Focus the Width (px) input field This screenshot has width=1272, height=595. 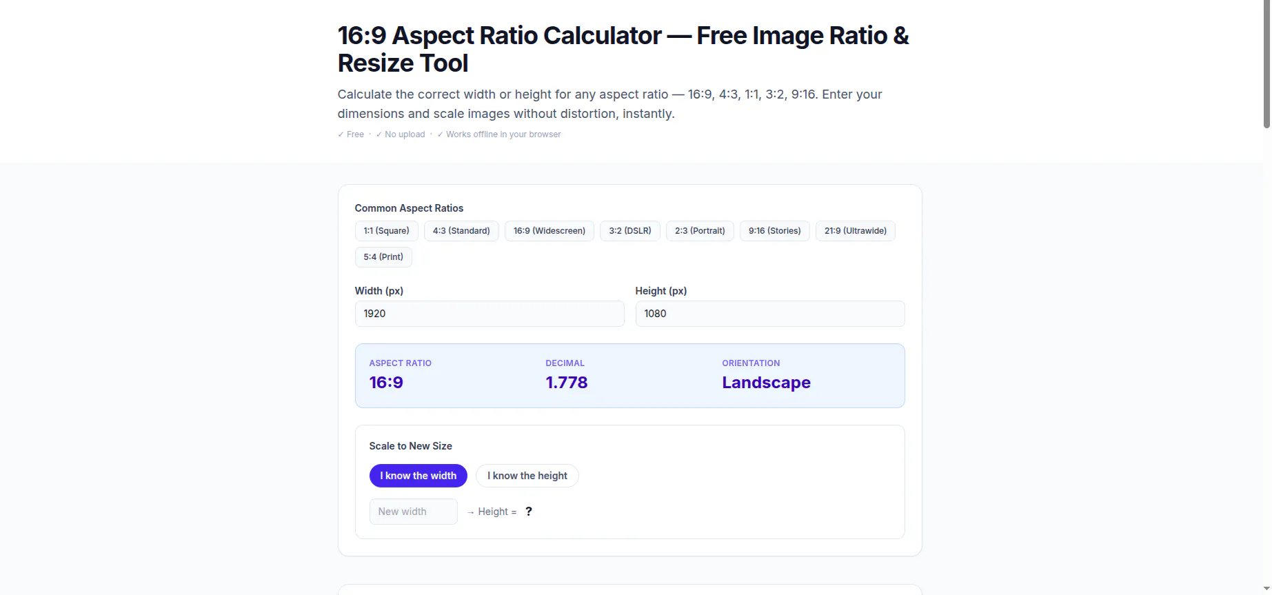click(x=489, y=314)
